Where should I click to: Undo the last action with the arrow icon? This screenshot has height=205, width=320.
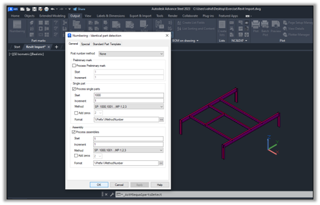53,9
